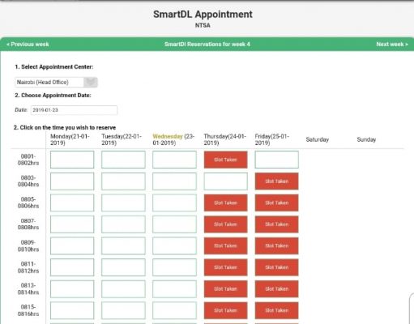Open the Appointment Center dropdown
Viewport: 414px width, 324px height.
[x=56, y=83]
